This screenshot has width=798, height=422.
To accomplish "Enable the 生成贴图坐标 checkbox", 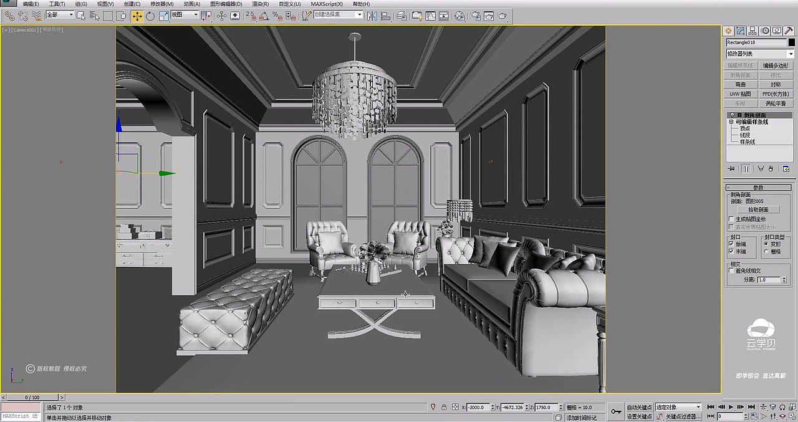I will click(731, 219).
